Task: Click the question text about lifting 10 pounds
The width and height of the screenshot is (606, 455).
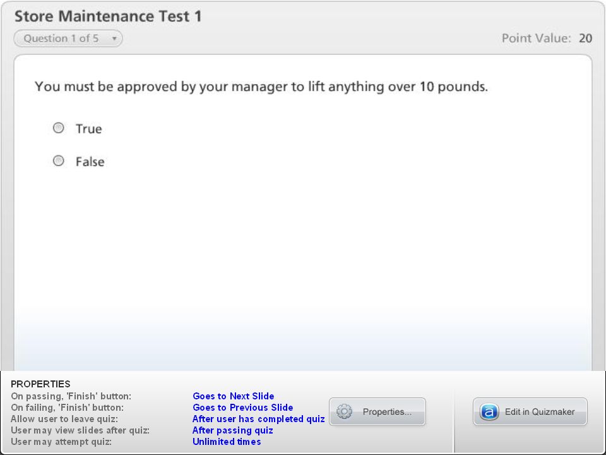Action: pos(261,87)
